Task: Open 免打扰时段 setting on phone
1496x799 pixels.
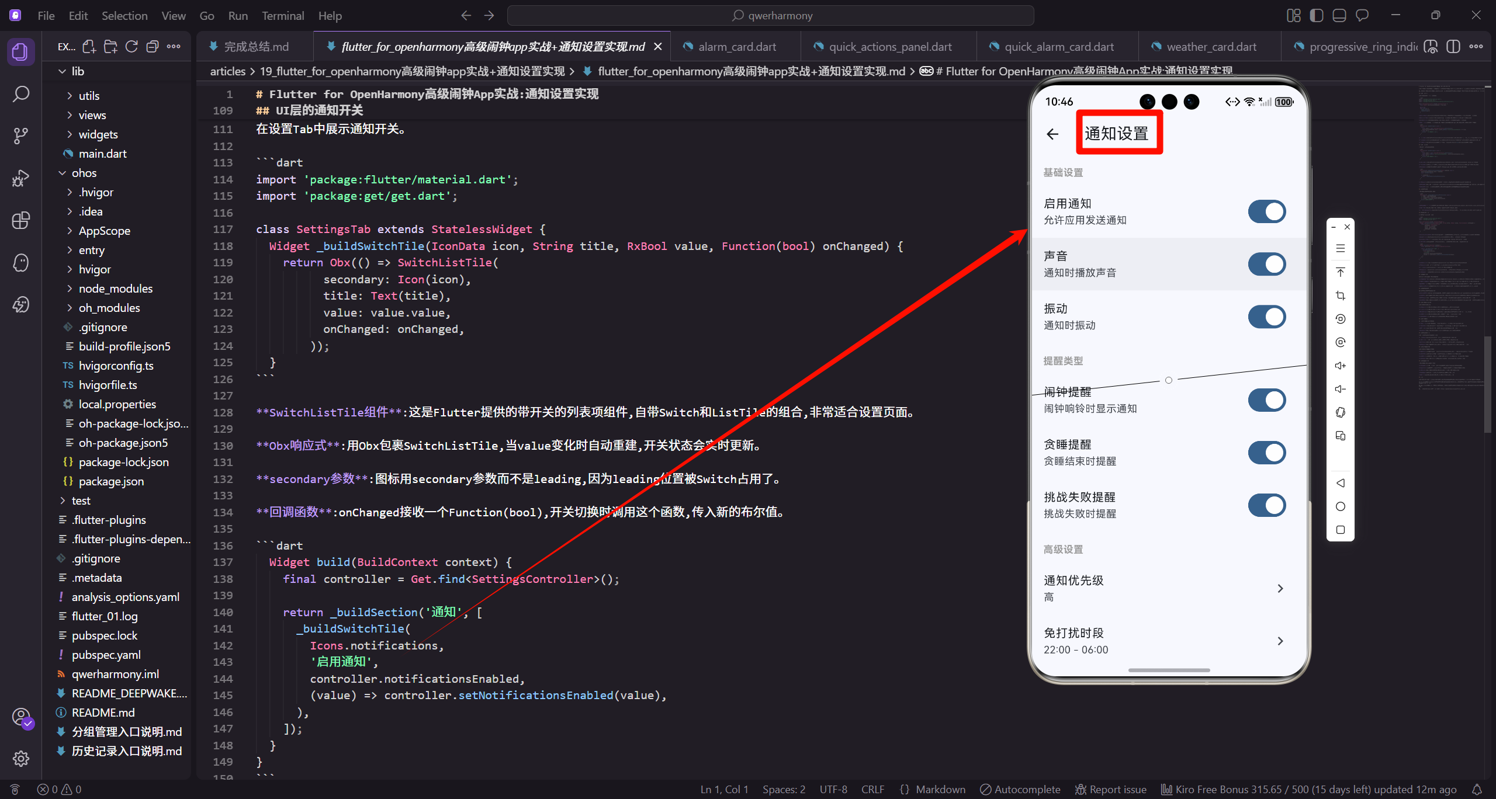Action: tap(1169, 641)
